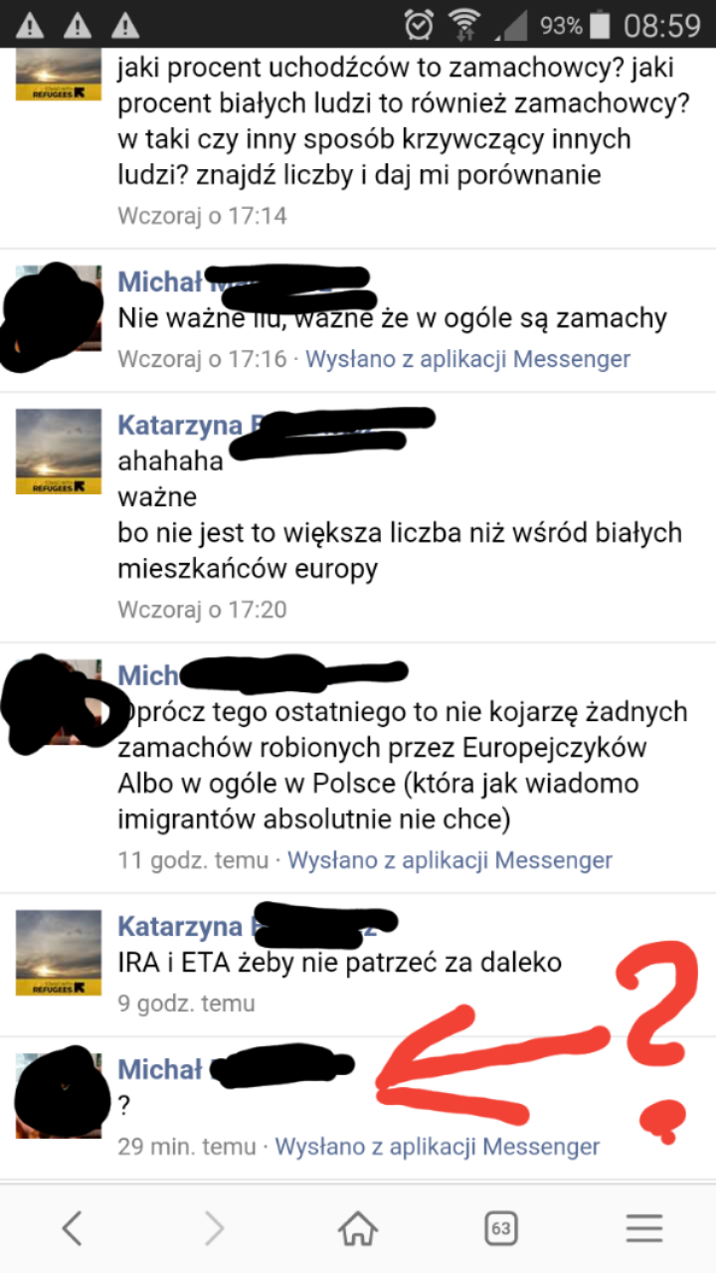
Task: Tap the alarm clock status icon
Action: pos(419,24)
